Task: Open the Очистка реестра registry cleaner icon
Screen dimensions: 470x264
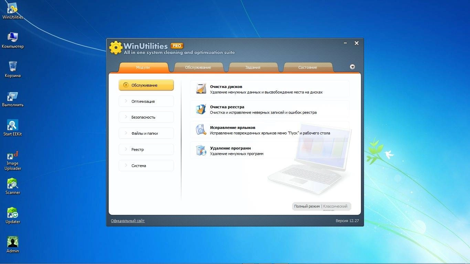Action: tap(201, 109)
